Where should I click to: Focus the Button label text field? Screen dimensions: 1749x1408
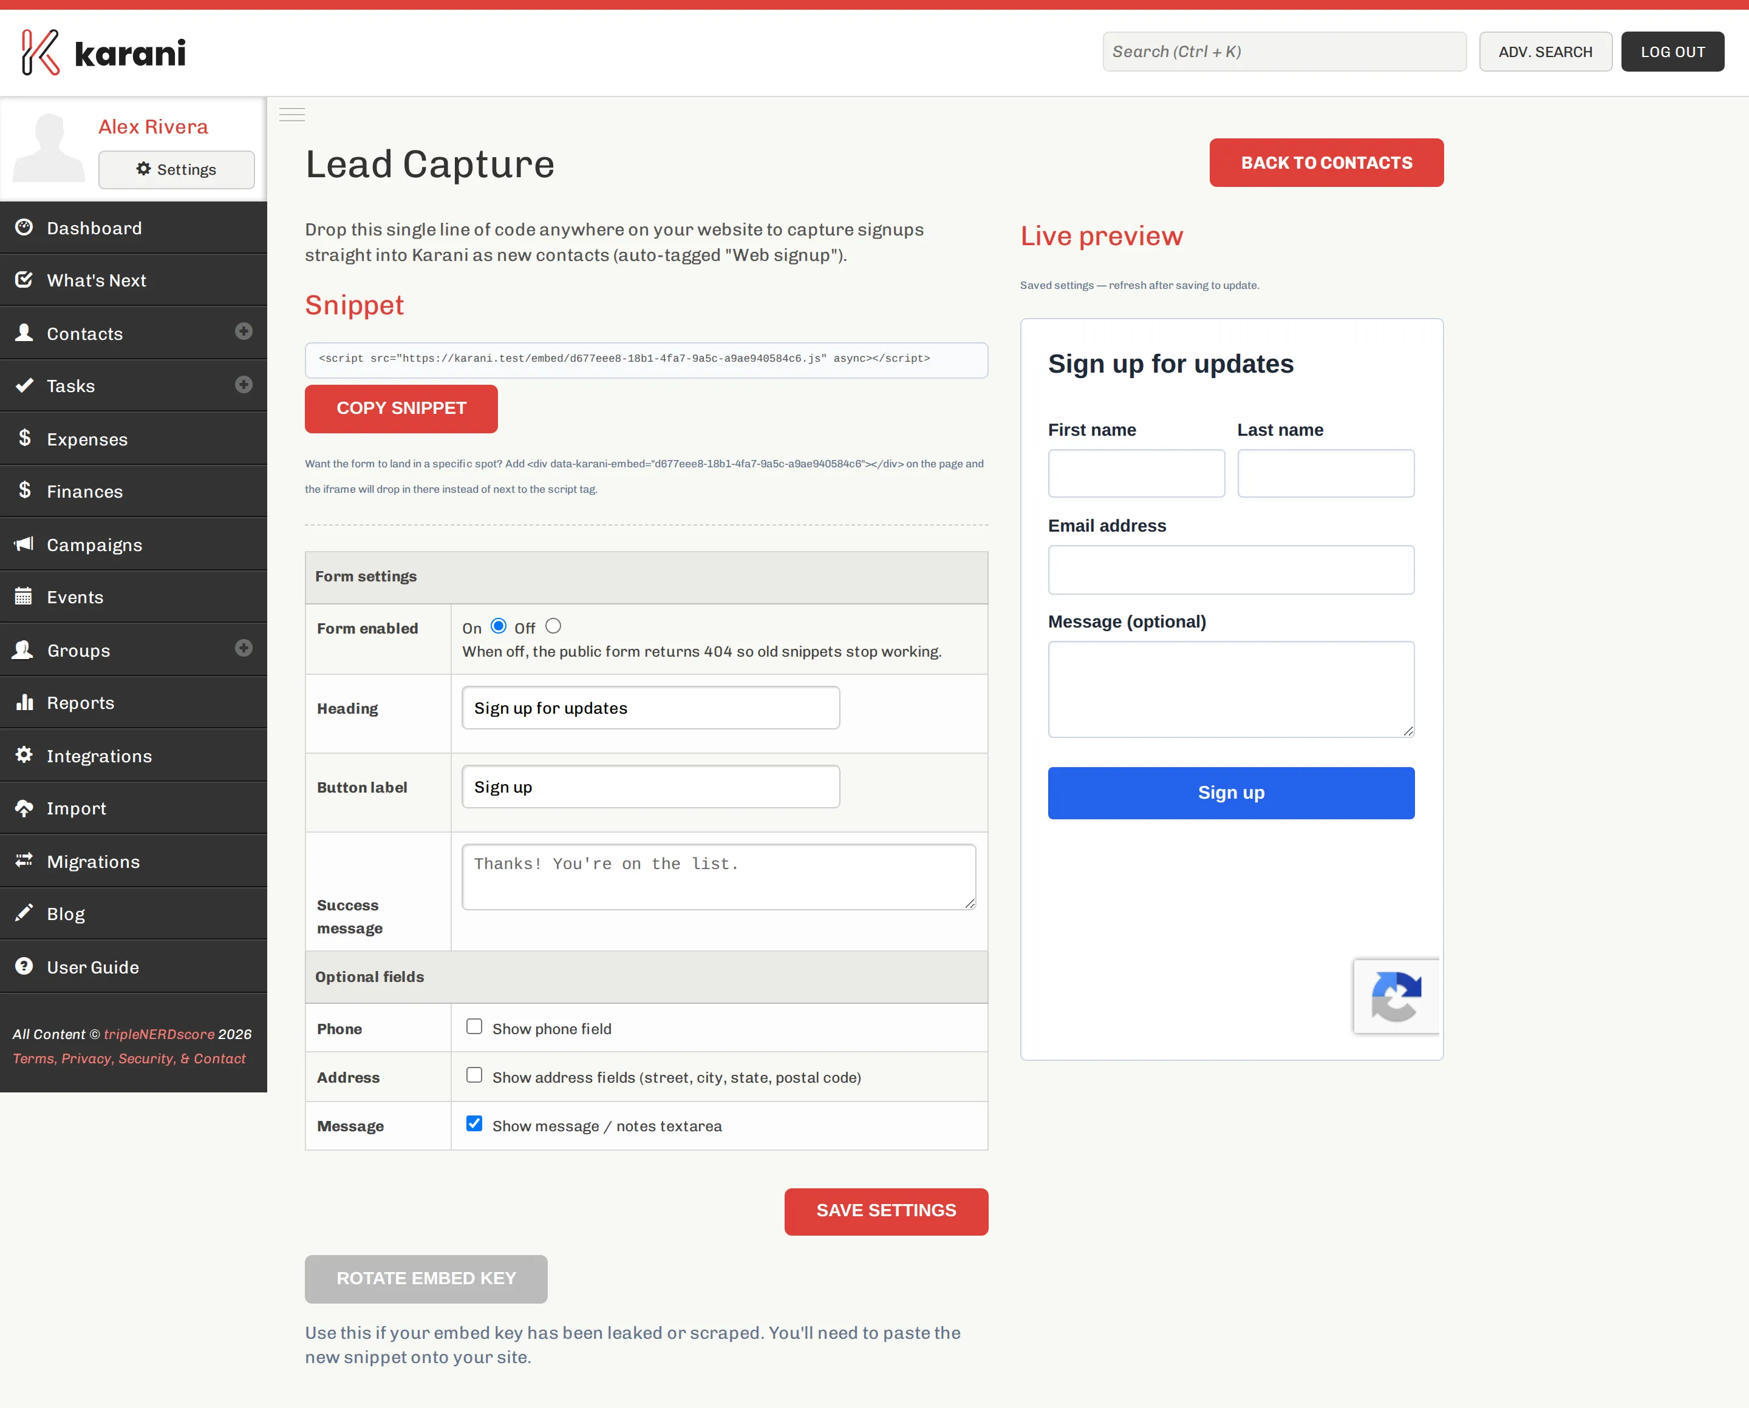pos(651,787)
